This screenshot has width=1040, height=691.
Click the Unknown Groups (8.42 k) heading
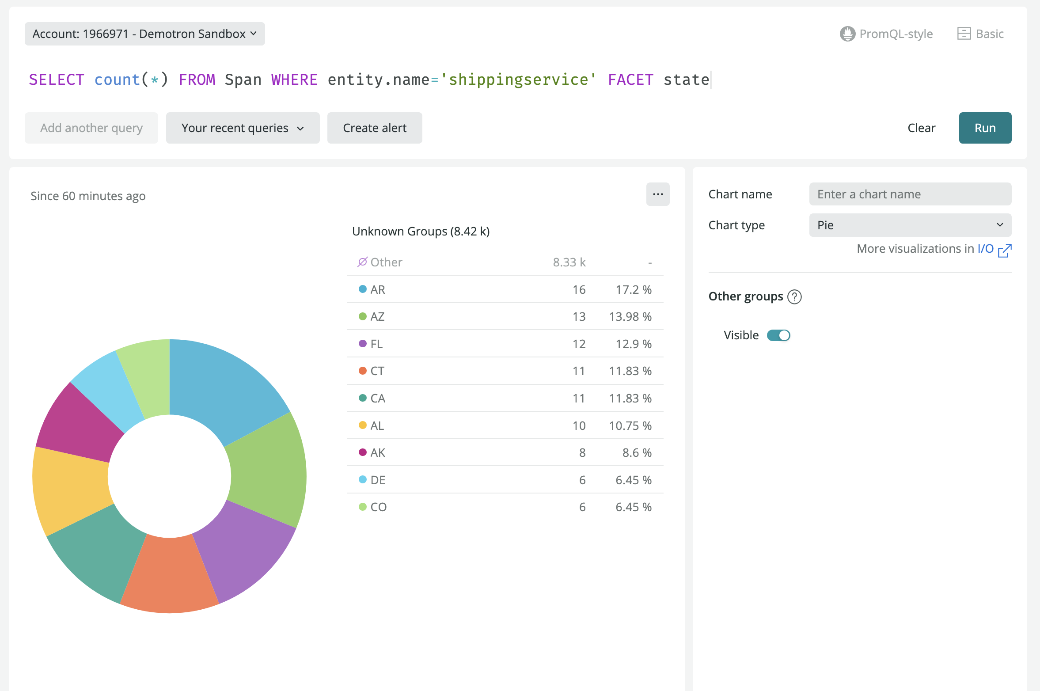tap(421, 231)
